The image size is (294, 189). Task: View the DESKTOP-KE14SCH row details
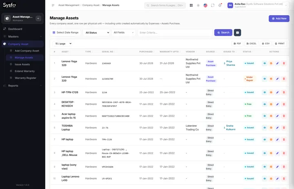click(265, 104)
